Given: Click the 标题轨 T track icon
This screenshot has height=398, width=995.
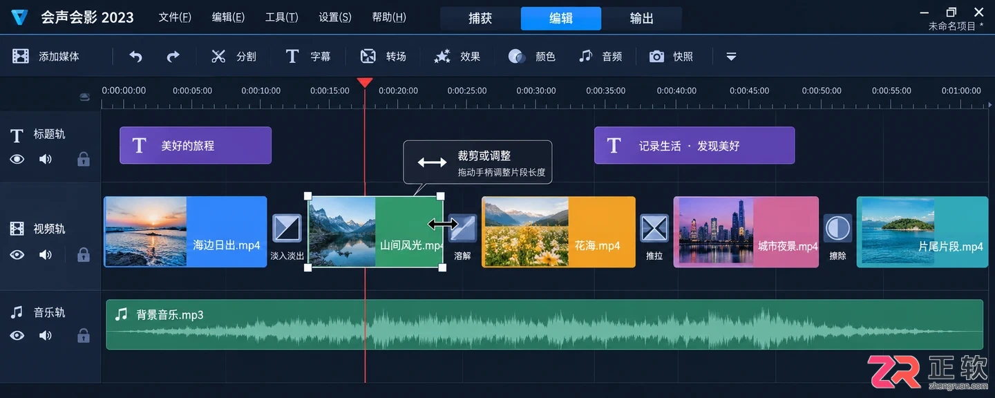Looking at the screenshot, I should click(x=17, y=135).
